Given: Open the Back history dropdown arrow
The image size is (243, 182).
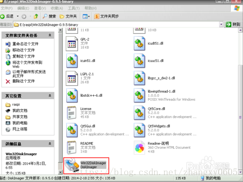Looking at the screenshot, I should (18, 16).
